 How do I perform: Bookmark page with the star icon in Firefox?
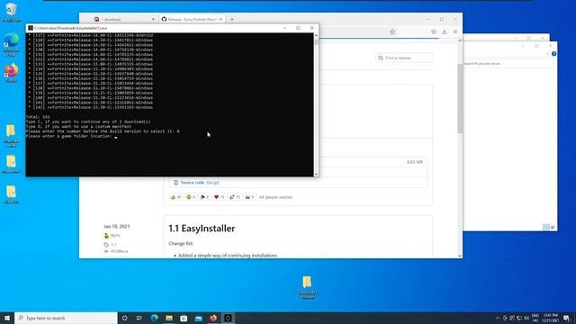click(x=392, y=32)
